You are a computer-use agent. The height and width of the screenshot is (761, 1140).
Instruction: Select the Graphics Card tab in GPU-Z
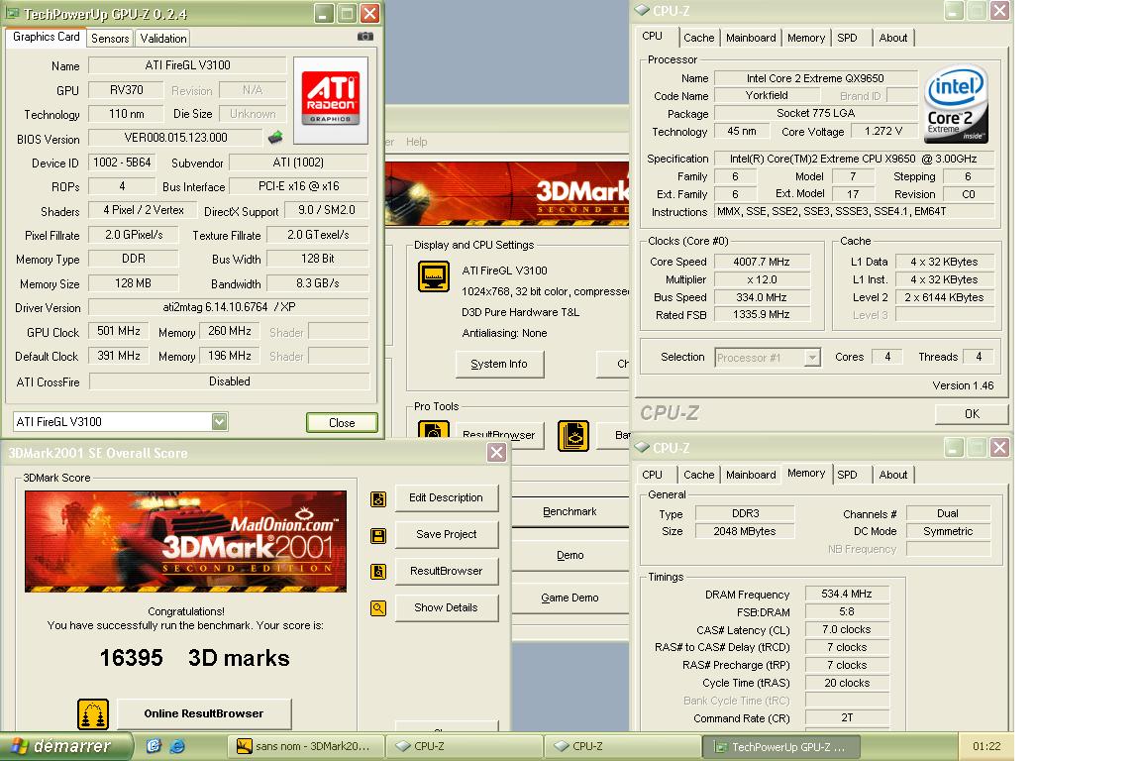pyautogui.click(x=47, y=37)
